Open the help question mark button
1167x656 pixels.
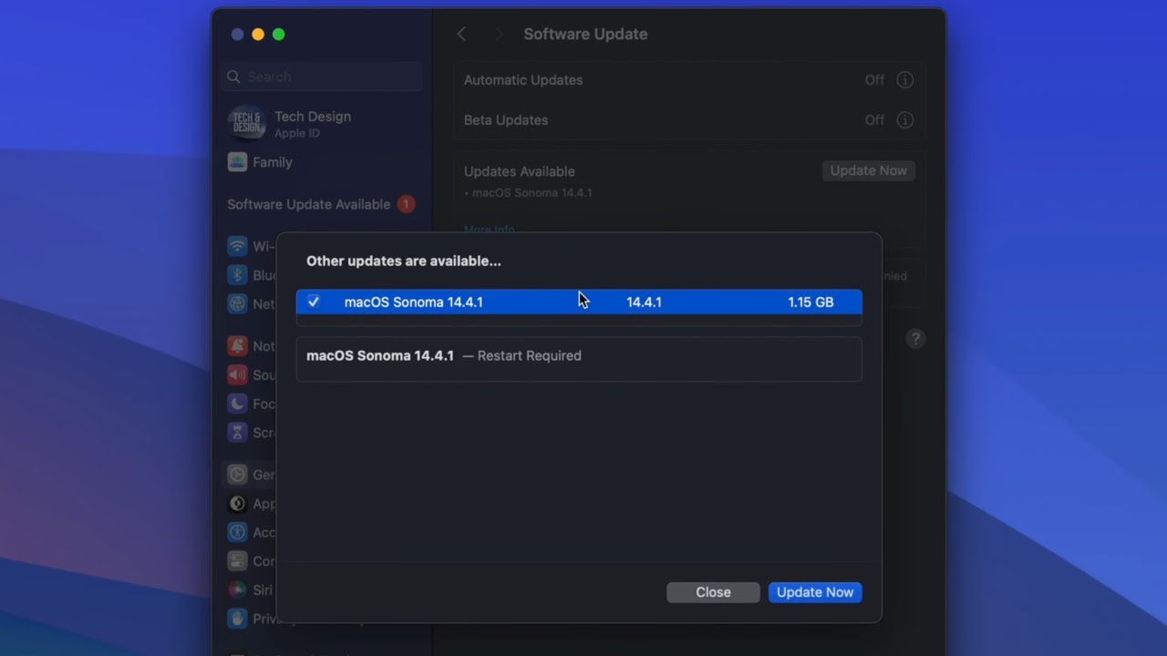click(915, 339)
